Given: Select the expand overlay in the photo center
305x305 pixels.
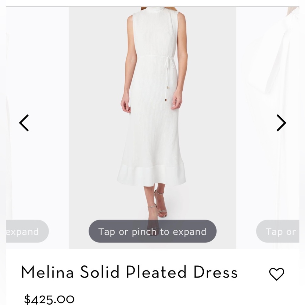Looking at the screenshot, I should point(152,231).
